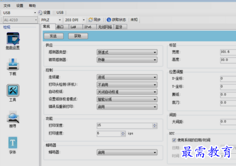Click the 设置 gear toolbar icon
The width and height of the screenshot is (236, 166).
[x=40, y=12]
